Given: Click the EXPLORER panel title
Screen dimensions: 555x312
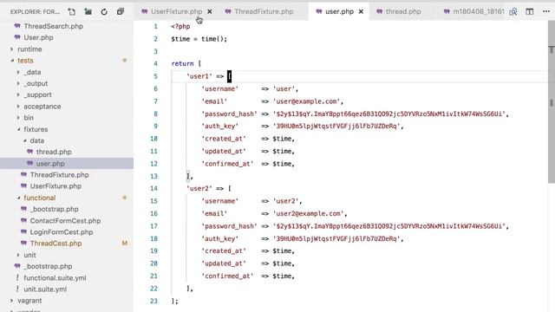Looking at the screenshot, I should click(x=35, y=12).
